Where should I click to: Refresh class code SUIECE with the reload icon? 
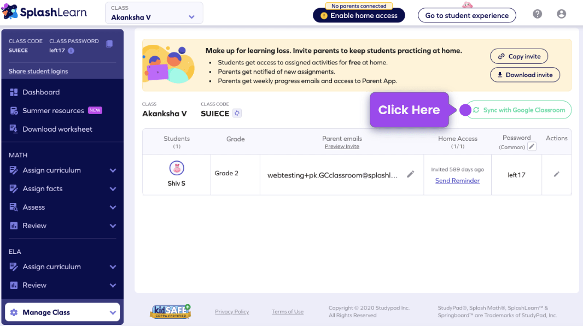click(236, 114)
